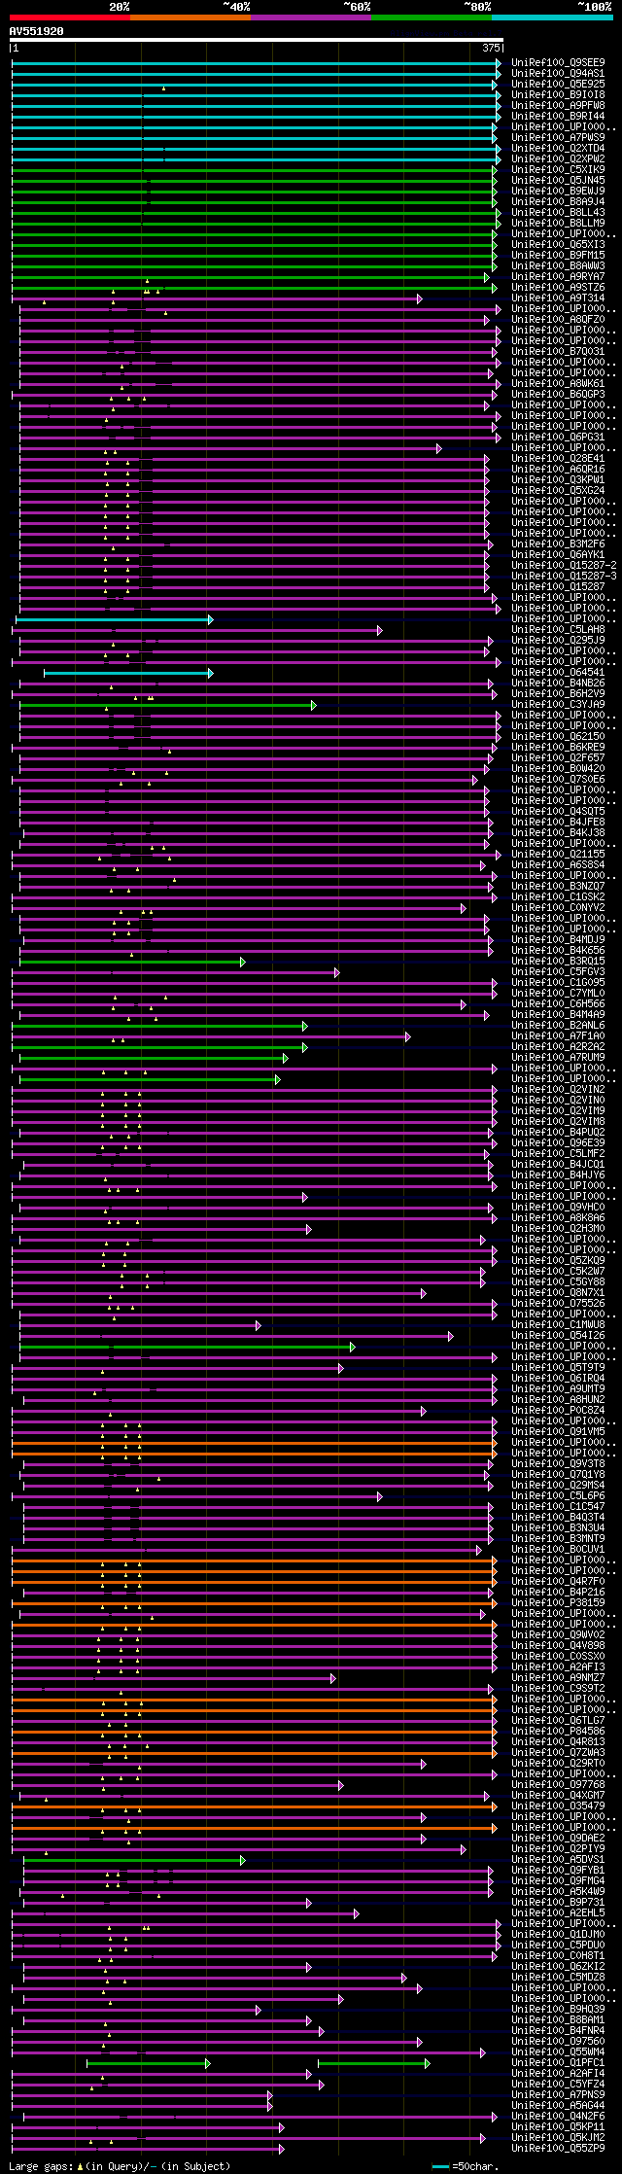Open the hit UniRef100_A9PFW8
The width and height of the screenshot is (622, 2174).
[x=558, y=105]
